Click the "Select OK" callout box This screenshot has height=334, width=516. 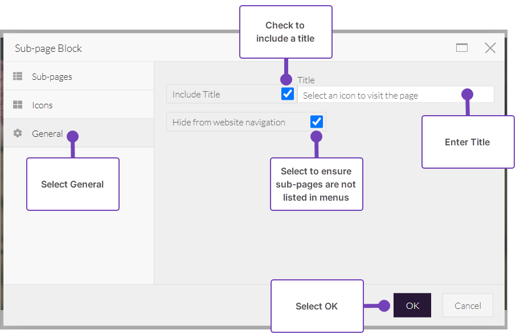[x=317, y=306]
